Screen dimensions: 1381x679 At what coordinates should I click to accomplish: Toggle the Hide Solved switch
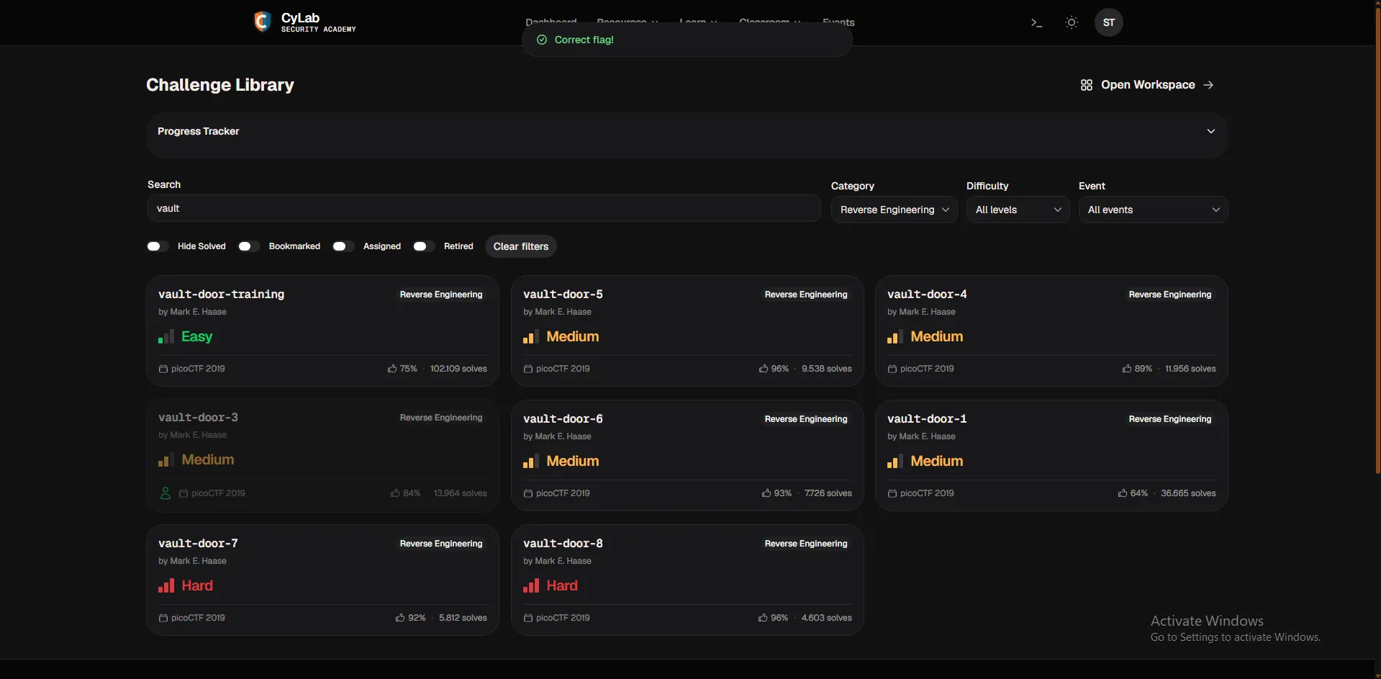tap(158, 246)
